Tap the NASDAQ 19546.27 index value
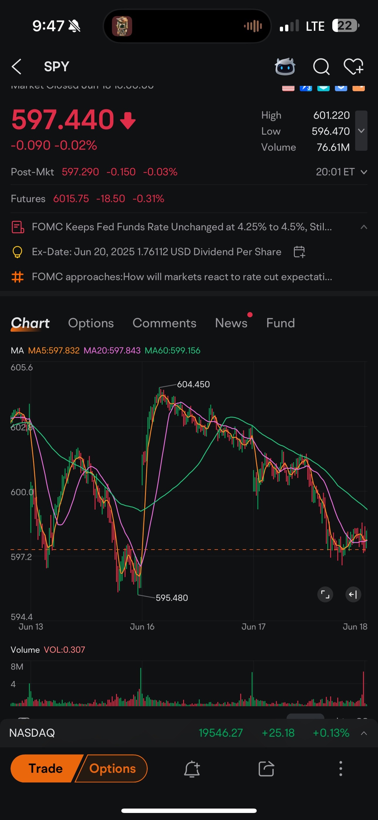The image size is (378, 820). 220,733
